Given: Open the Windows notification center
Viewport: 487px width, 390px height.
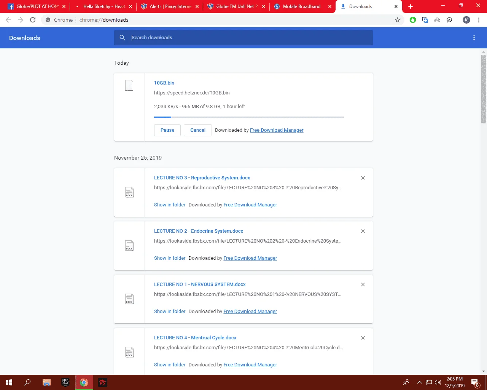Looking at the screenshot, I should pos(475,382).
